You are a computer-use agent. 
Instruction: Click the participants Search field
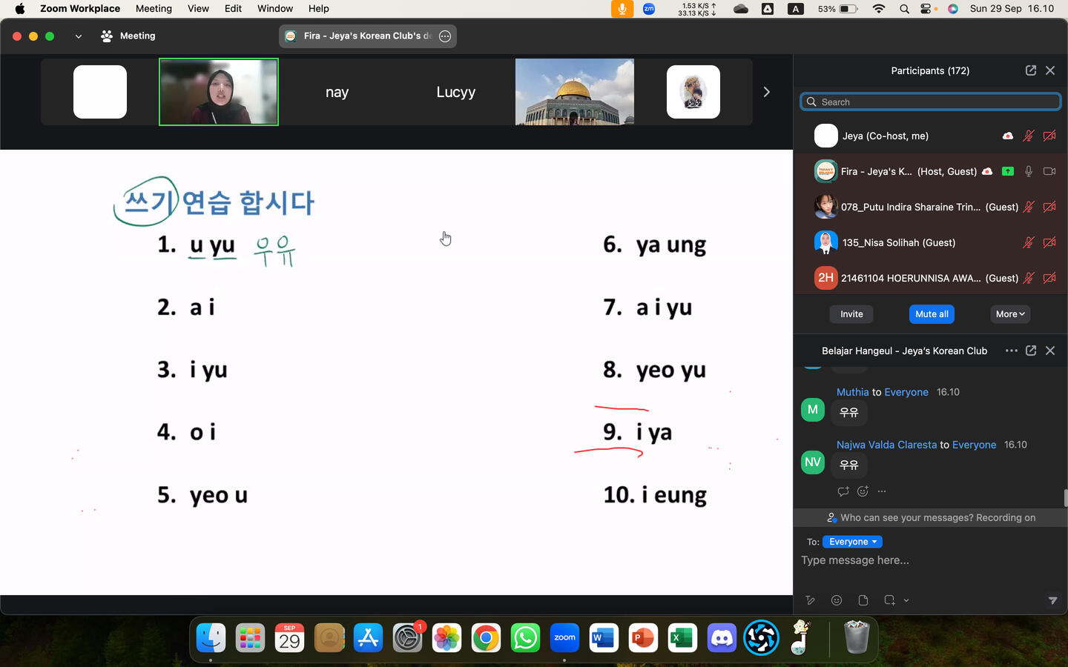931,102
